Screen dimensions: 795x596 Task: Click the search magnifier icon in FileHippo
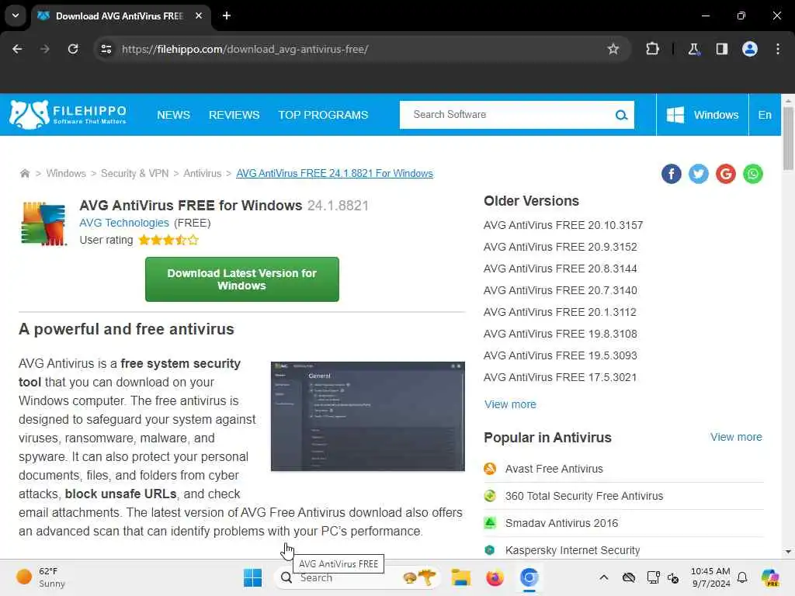pyautogui.click(x=621, y=115)
